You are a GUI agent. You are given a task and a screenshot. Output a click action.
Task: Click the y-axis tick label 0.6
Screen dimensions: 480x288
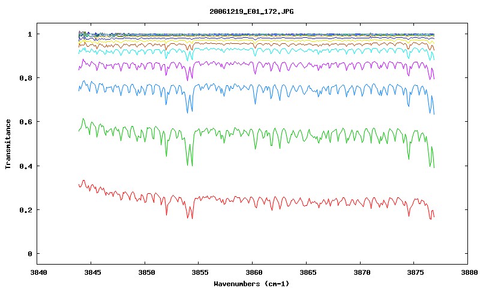pyautogui.click(x=26, y=122)
